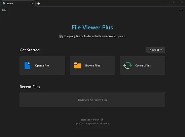
Task: Click the Convert Files card label
Action: click(x=143, y=65)
